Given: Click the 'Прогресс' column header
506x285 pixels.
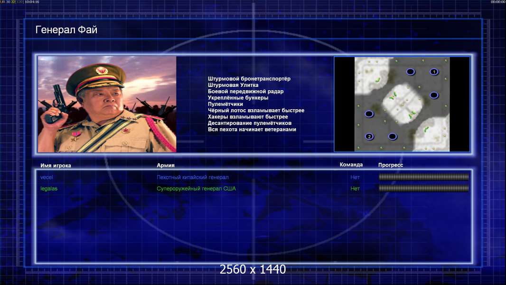Looking at the screenshot, I should (x=391, y=165).
